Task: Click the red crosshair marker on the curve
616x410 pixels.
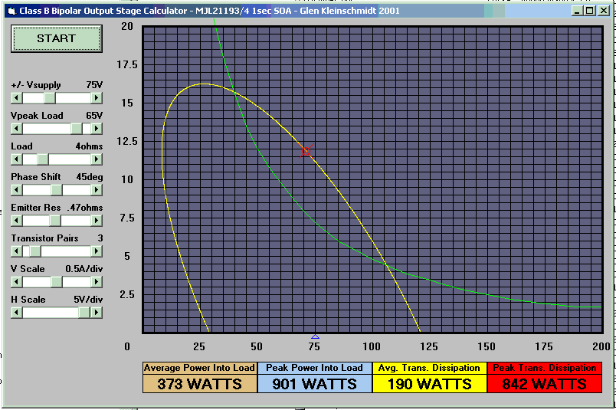Action: click(306, 151)
